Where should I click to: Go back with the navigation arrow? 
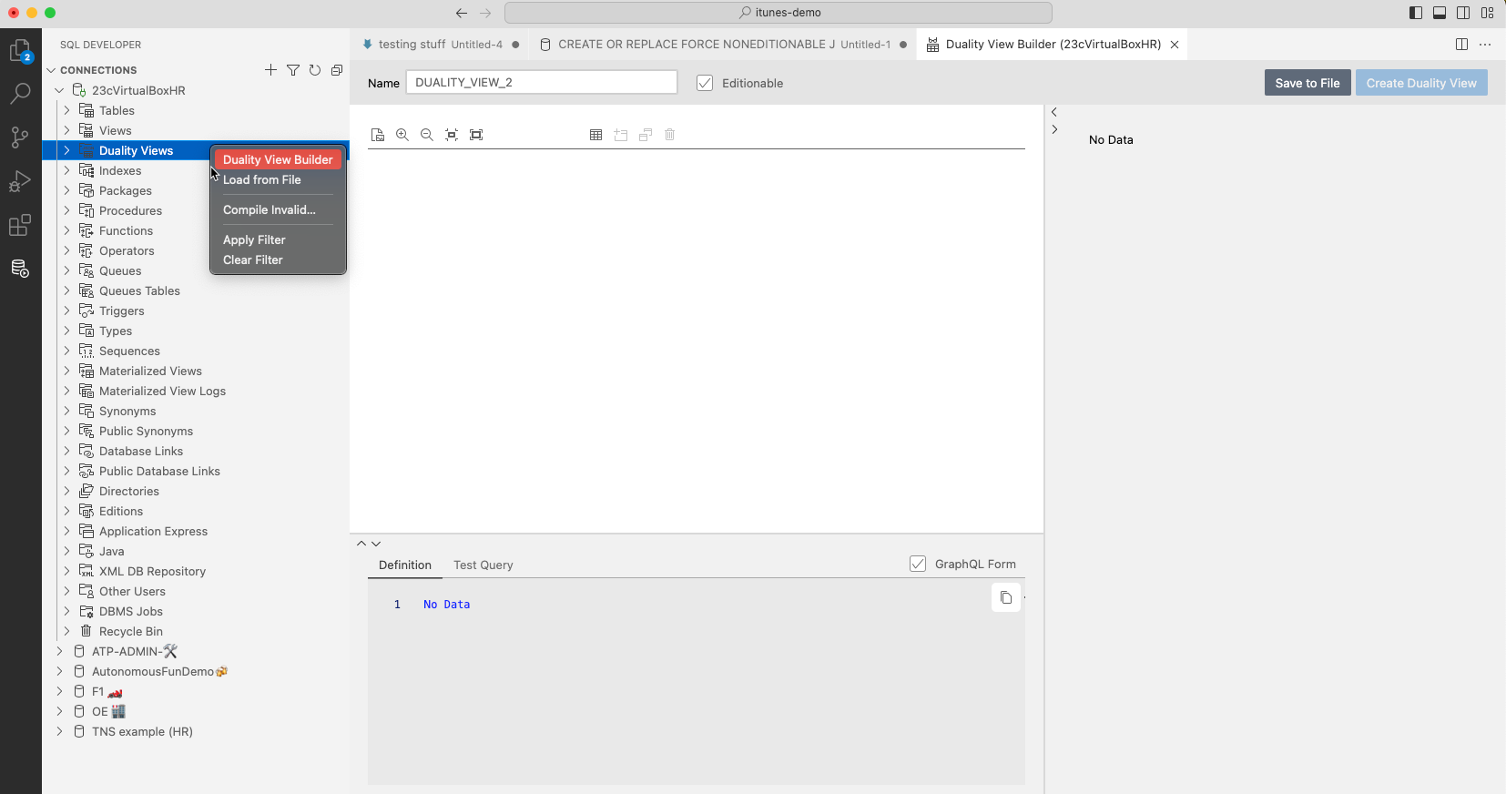pos(462,13)
